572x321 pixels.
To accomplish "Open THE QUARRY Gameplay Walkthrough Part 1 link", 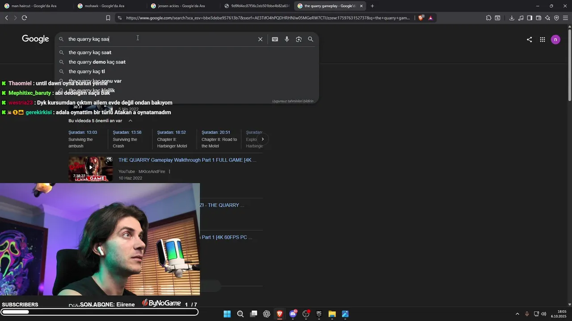I will click(x=187, y=160).
